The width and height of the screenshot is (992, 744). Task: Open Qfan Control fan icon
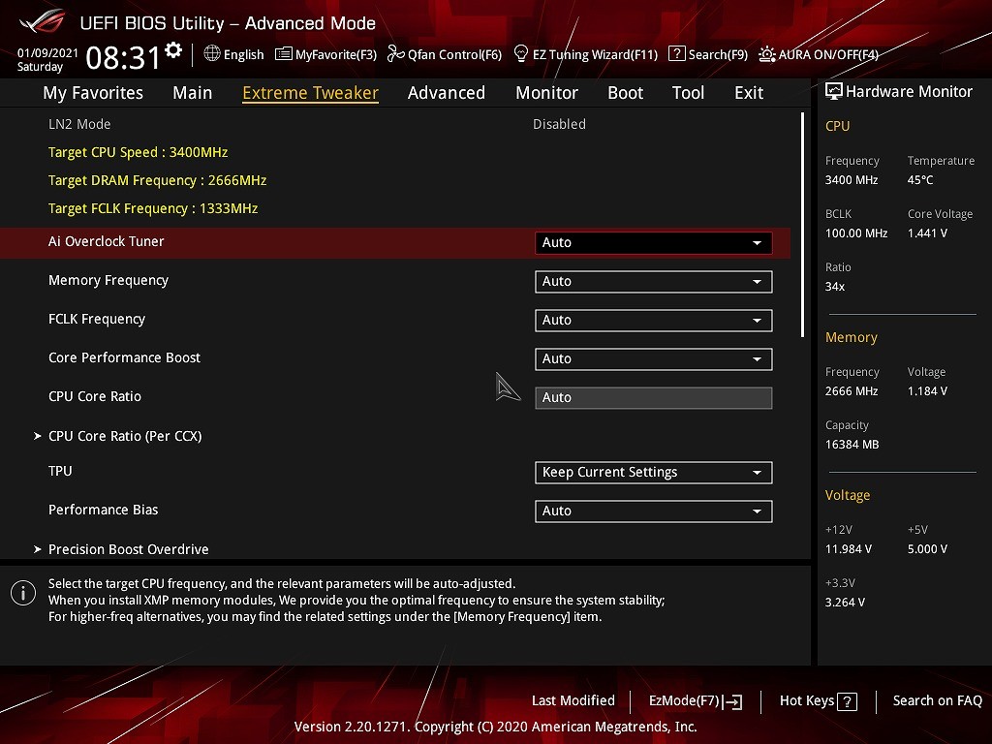tap(395, 54)
